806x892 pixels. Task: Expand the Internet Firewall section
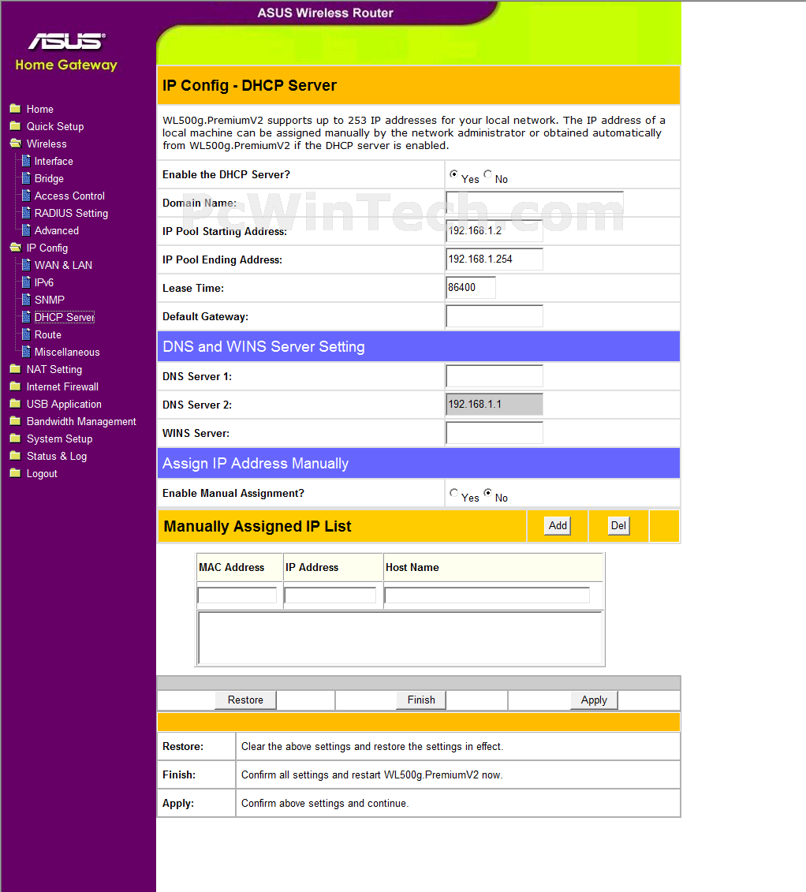click(62, 386)
